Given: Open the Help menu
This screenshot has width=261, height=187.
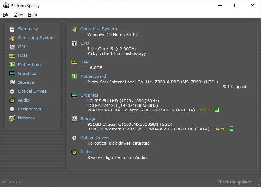Looking at the screenshot, I should coord(32,15).
